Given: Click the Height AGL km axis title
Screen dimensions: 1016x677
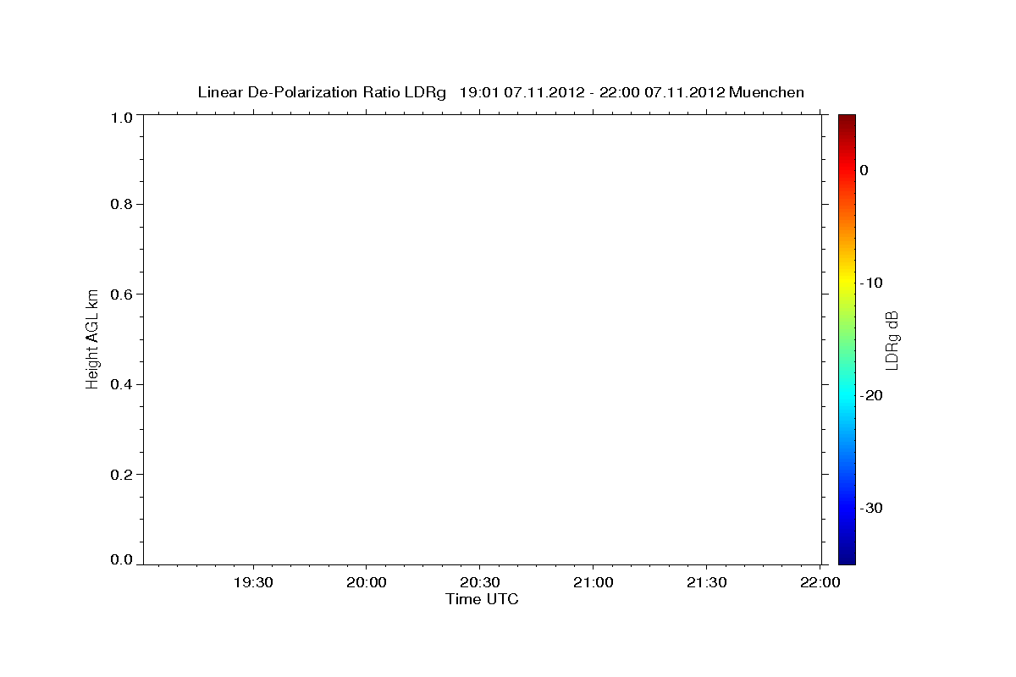Looking at the screenshot, I should [x=93, y=339].
